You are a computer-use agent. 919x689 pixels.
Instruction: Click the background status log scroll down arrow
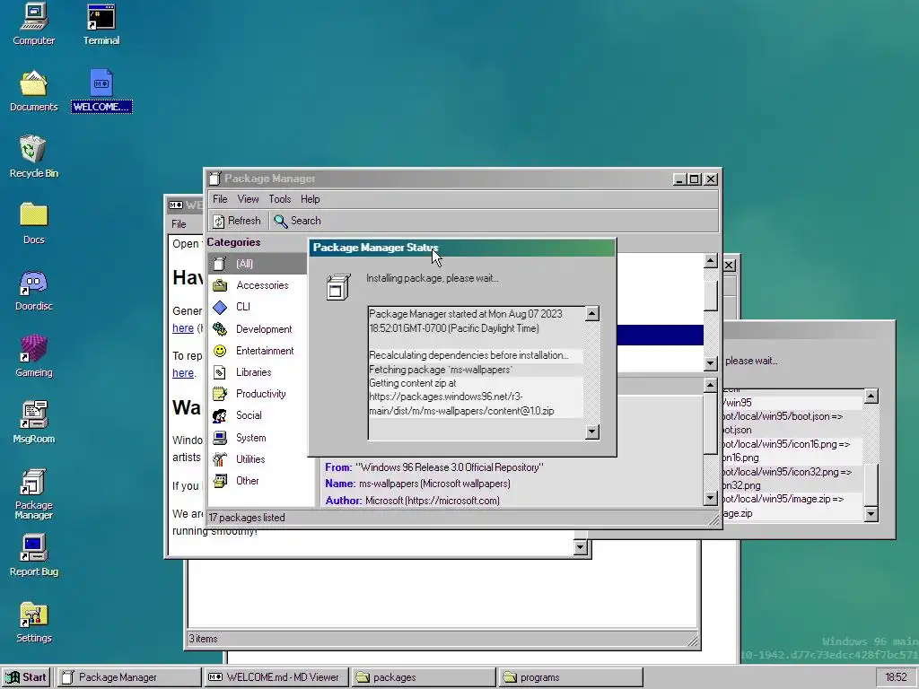pyautogui.click(x=871, y=514)
